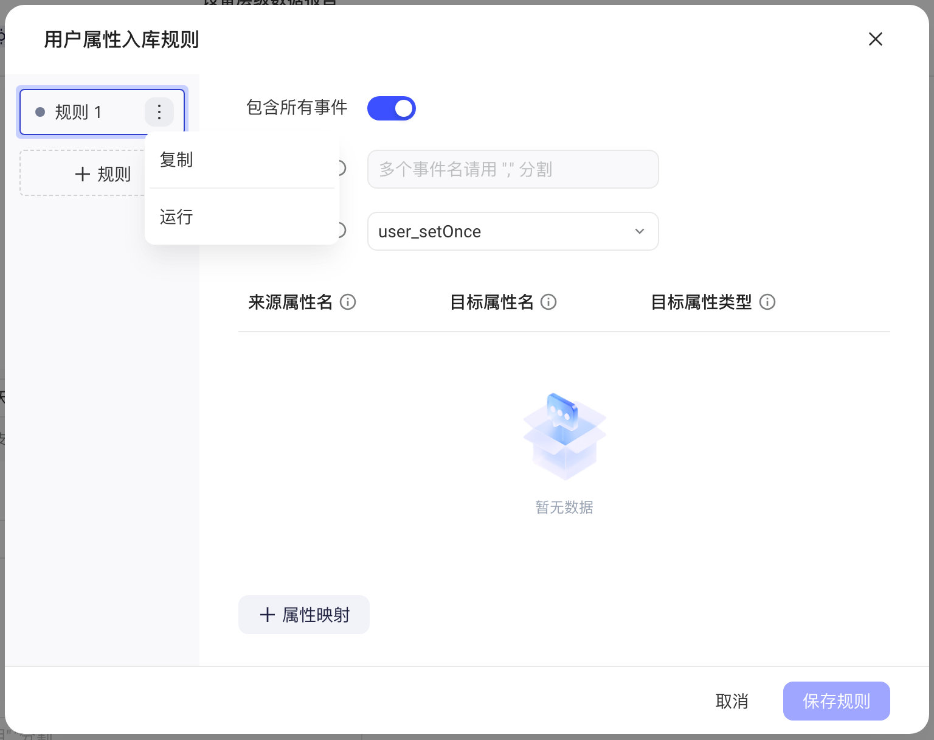Select the 规则 1 item in sidebar
The width and height of the screenshot is (934, 740).
[x=102, y=112]
